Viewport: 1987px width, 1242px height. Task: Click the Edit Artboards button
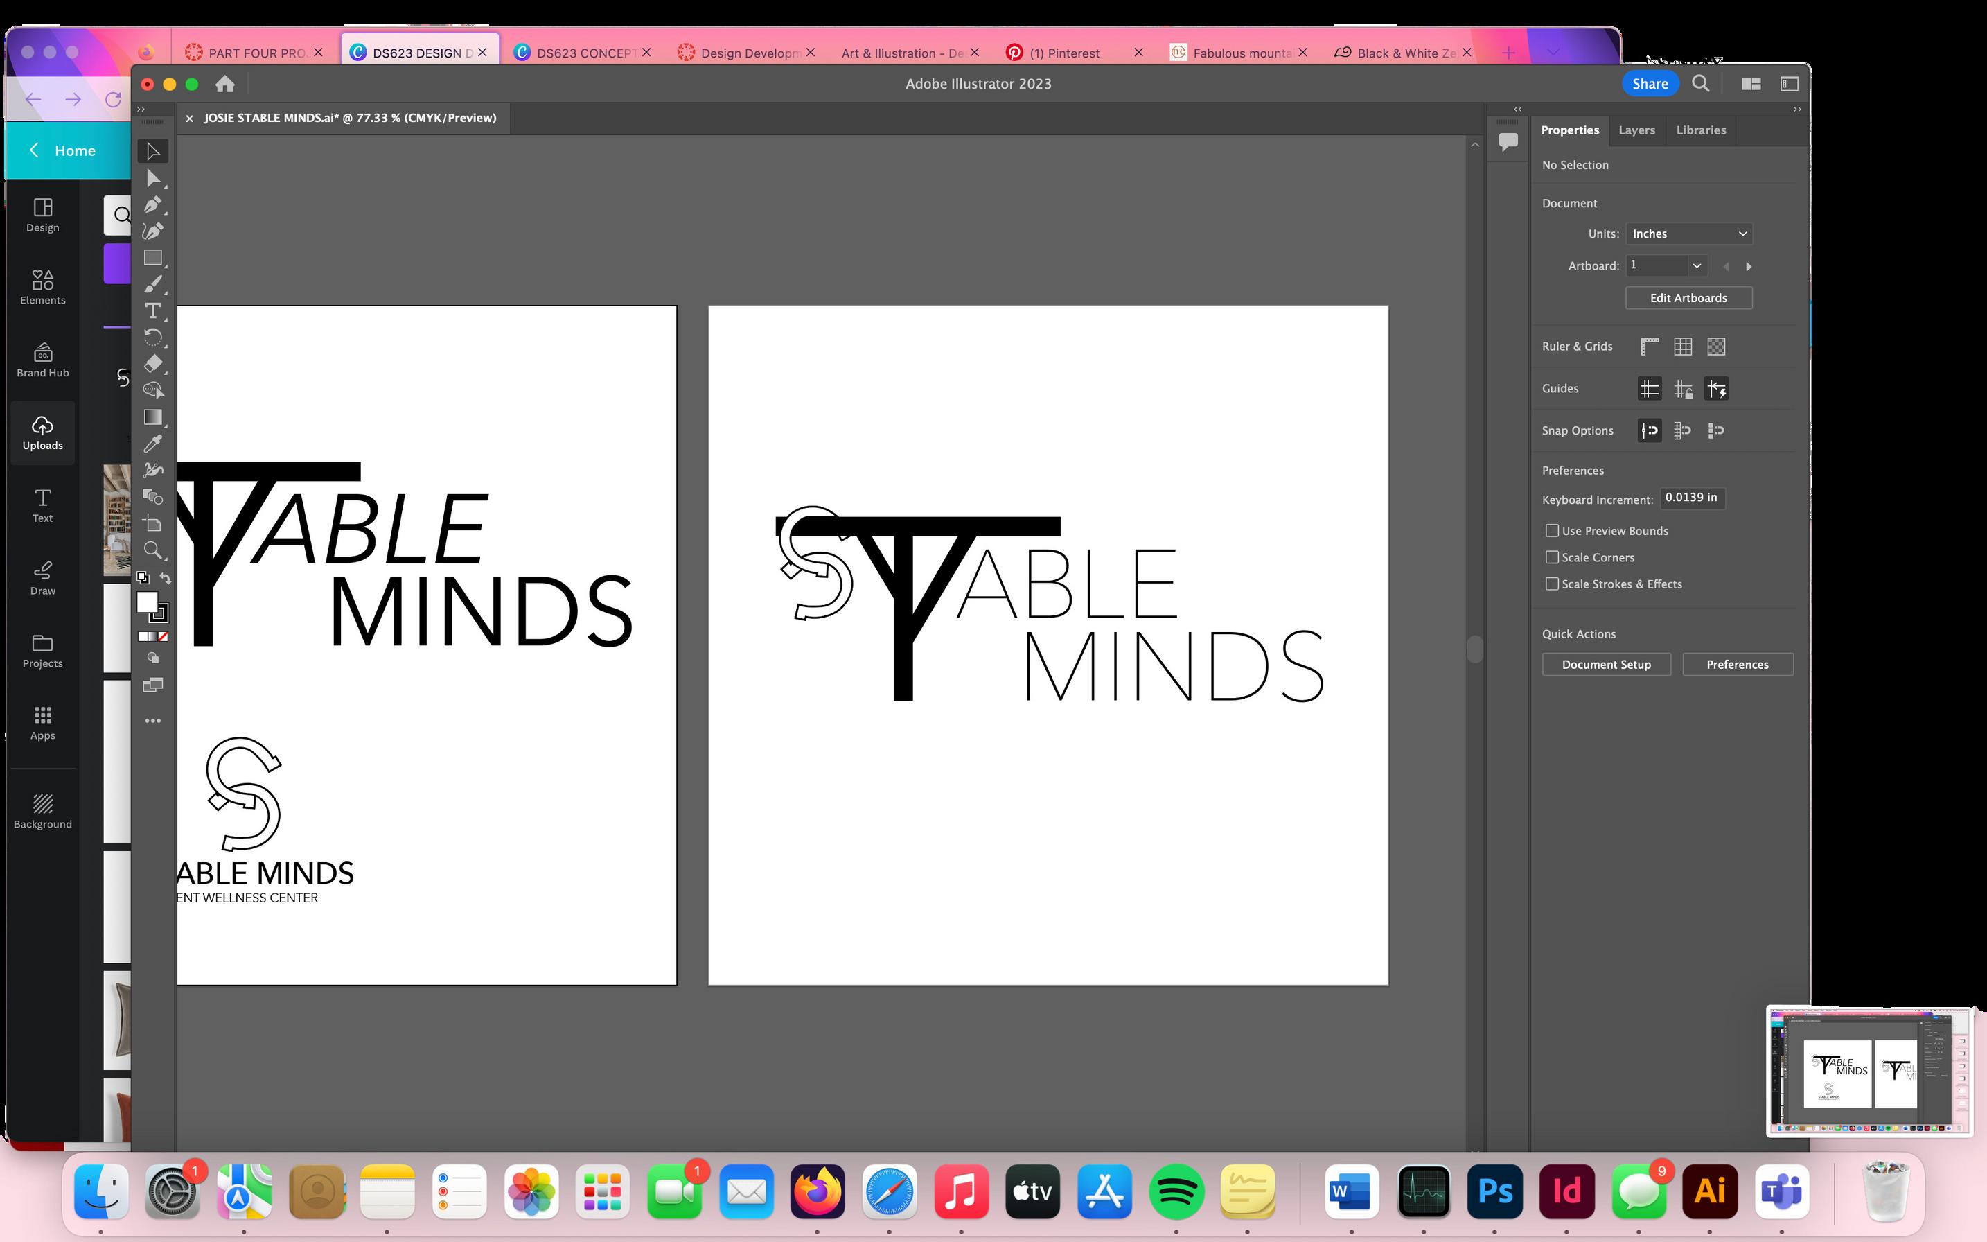pyautogui.click(x=1688, y=298)
